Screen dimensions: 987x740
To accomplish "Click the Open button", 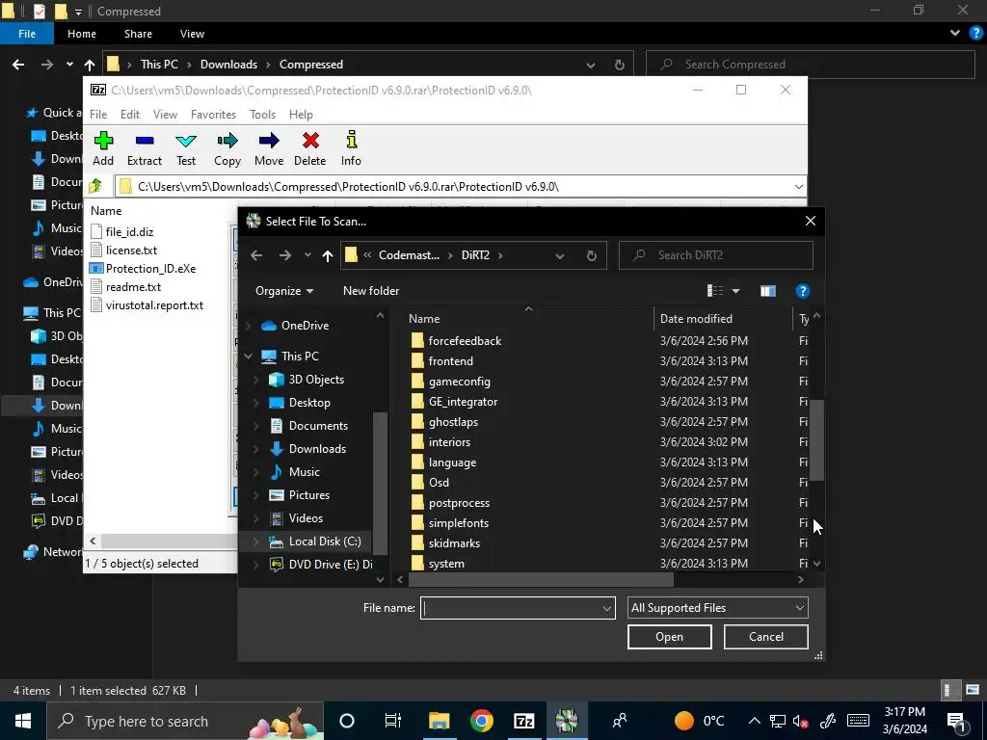I will [669, 637].
